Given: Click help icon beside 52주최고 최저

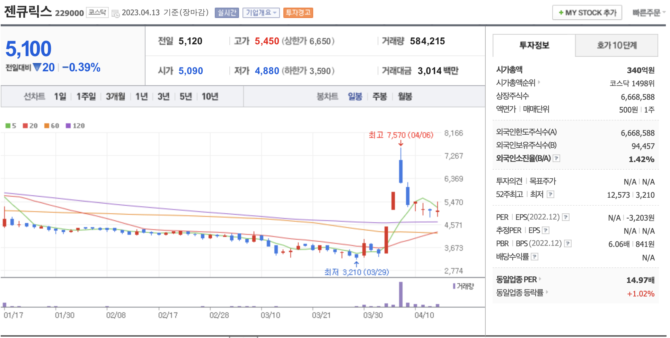Looking at the screenshot, I should [550, 194].
